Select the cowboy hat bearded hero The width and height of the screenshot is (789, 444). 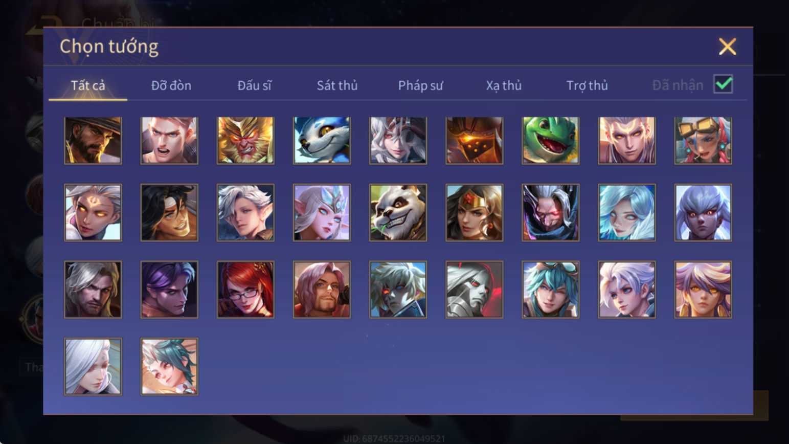click(x=93, y=141)
